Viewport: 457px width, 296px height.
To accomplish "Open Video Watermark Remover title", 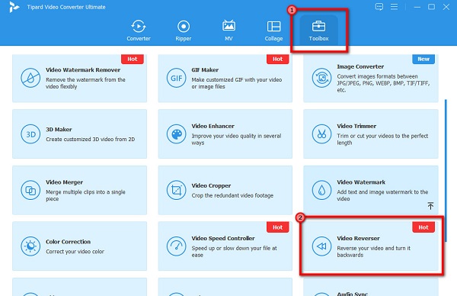I will pyautogui.click(x=83, y=69).
